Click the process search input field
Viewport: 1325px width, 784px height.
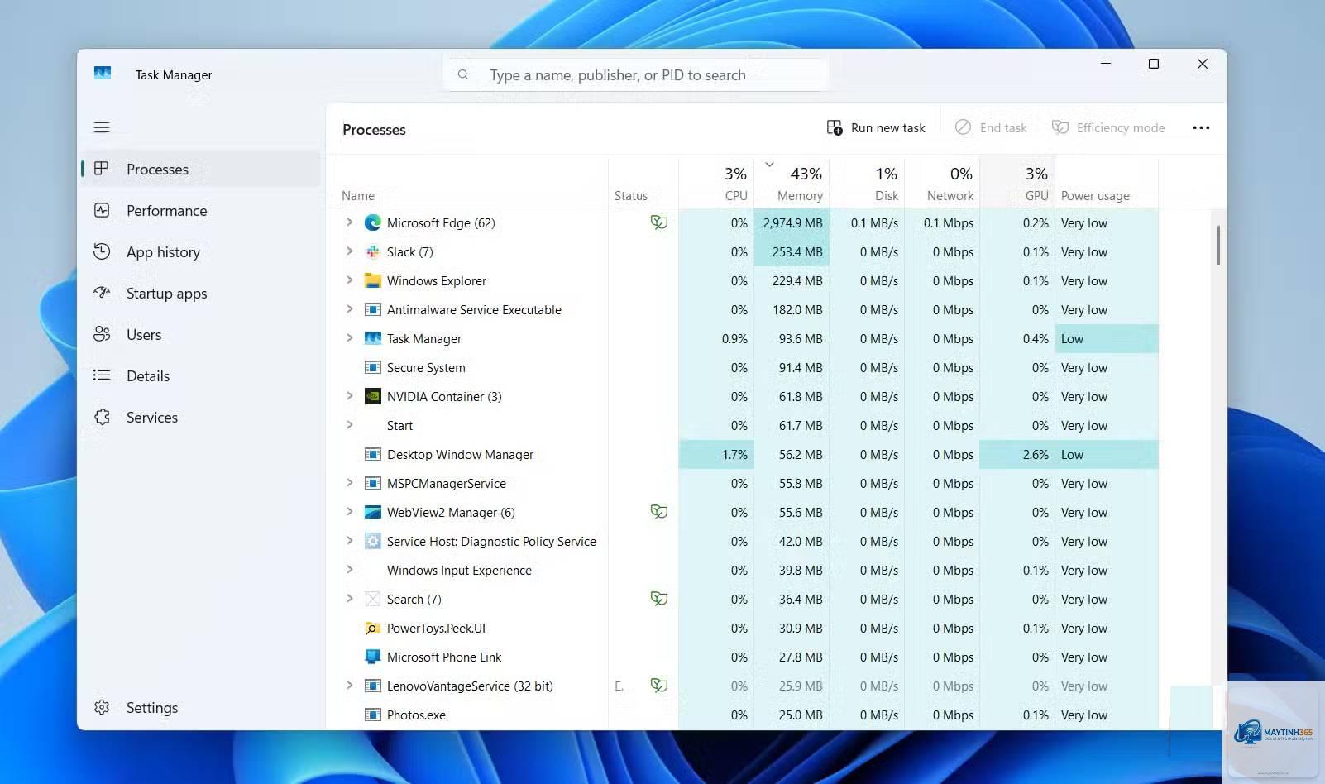(x=636, y=74)
